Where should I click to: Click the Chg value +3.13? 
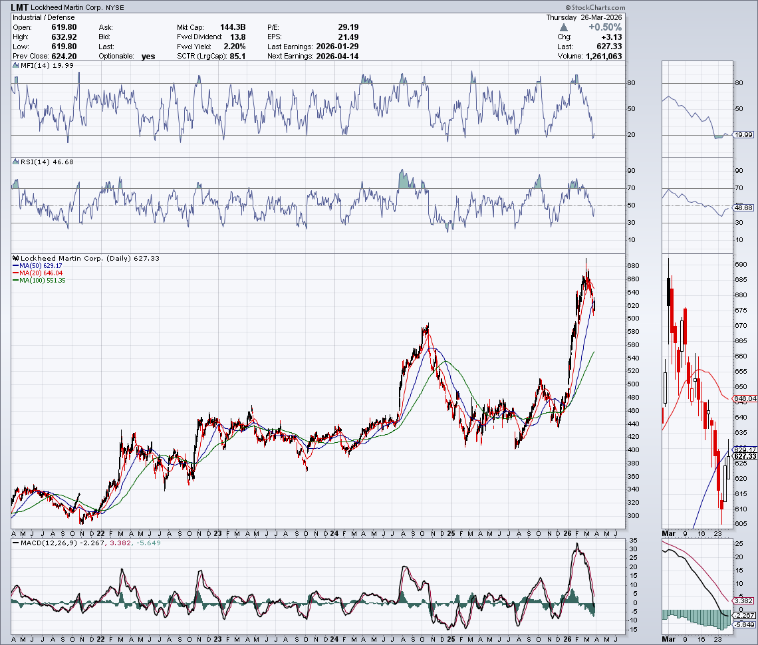(x=612, y=37)
